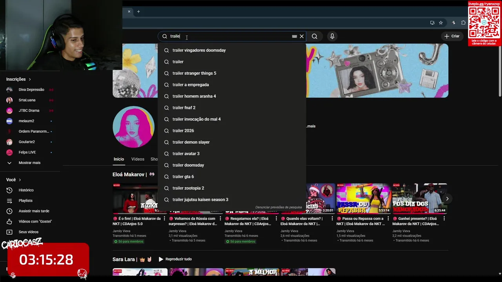The height and width of the screenshot is (282, 502).
Task: Switch to the Vídeos channel tab
Action: 138,159
